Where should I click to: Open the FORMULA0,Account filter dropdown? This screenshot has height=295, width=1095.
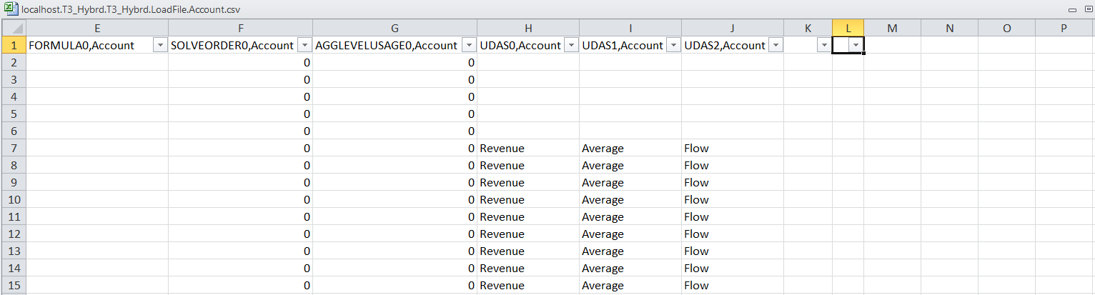click(159, 45)
